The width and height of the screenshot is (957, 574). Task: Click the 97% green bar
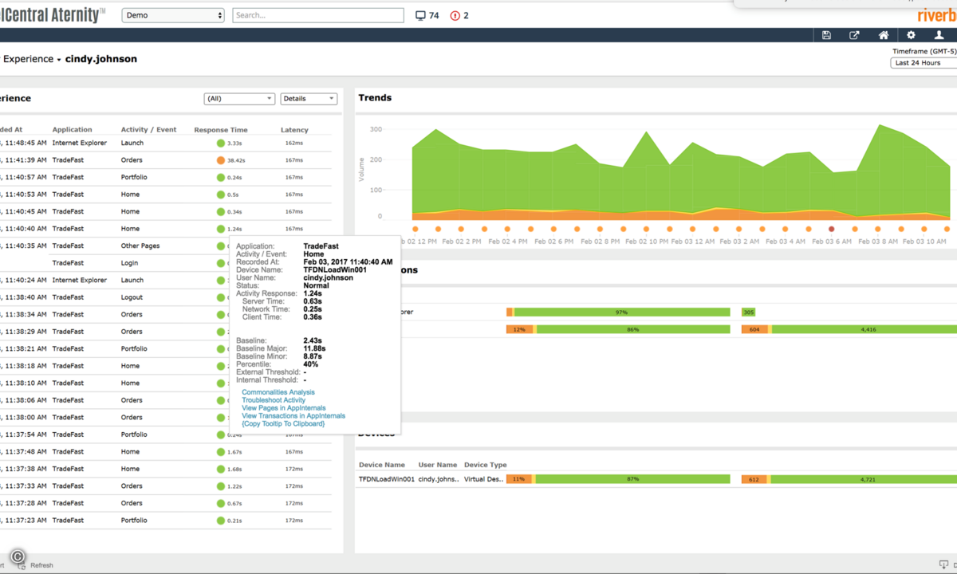tap(622, 313)
